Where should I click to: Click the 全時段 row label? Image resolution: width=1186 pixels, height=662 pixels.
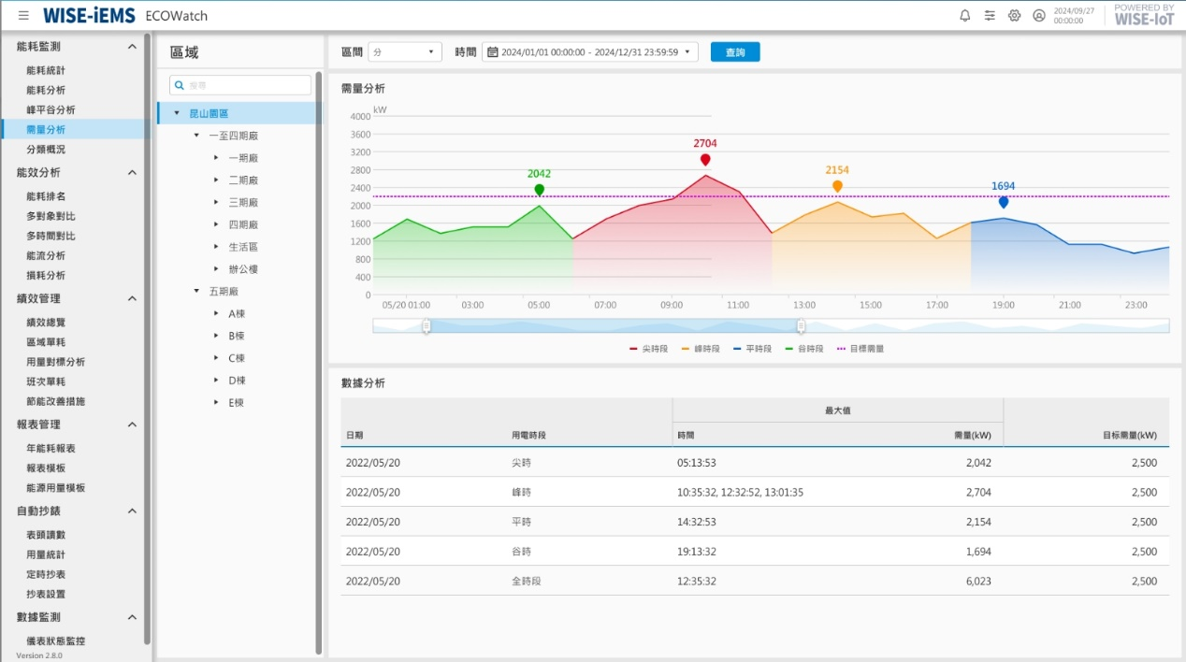[x=526, y=582]
